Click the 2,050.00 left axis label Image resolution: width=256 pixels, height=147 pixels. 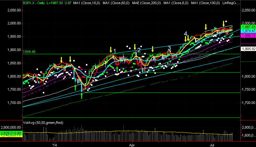(x=14, y=10)
